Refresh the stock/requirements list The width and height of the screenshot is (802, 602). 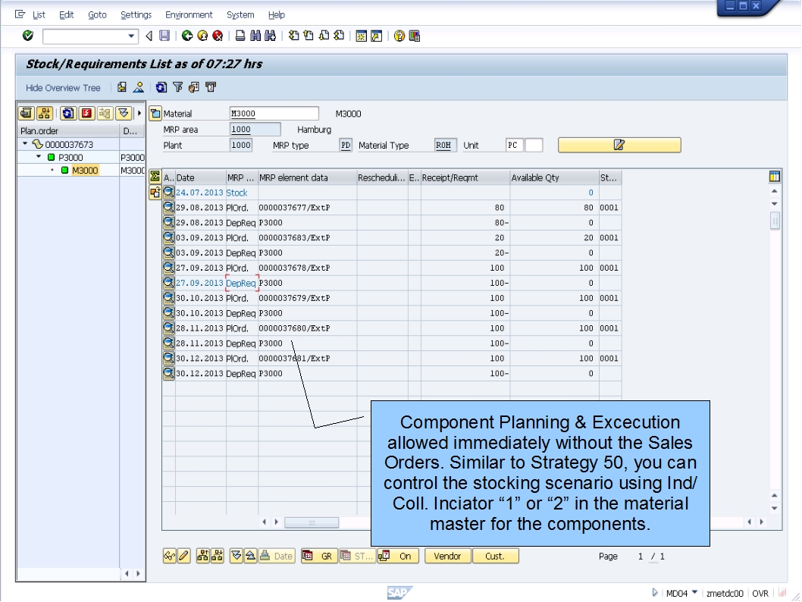click(160, 88)
